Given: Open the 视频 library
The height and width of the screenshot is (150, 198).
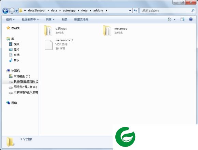Looking at the screenshot, I should coord(16,44).
